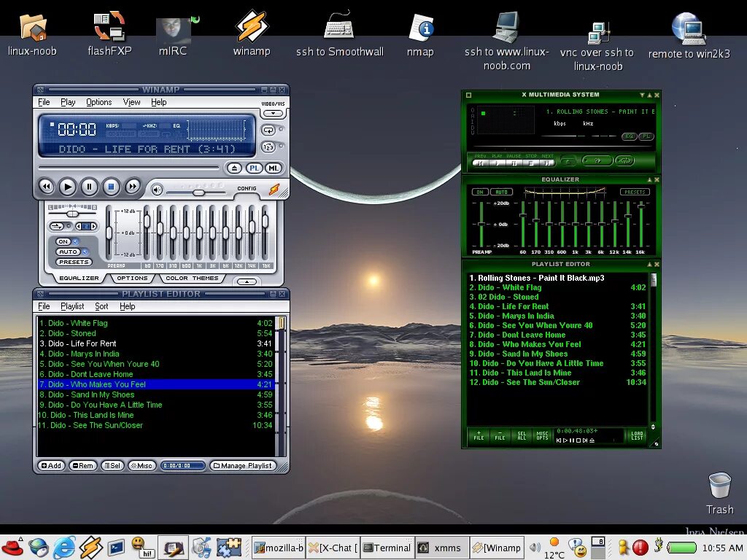Click the Manage Playlist button
The image size is (747, 560).
pos(243,465)
